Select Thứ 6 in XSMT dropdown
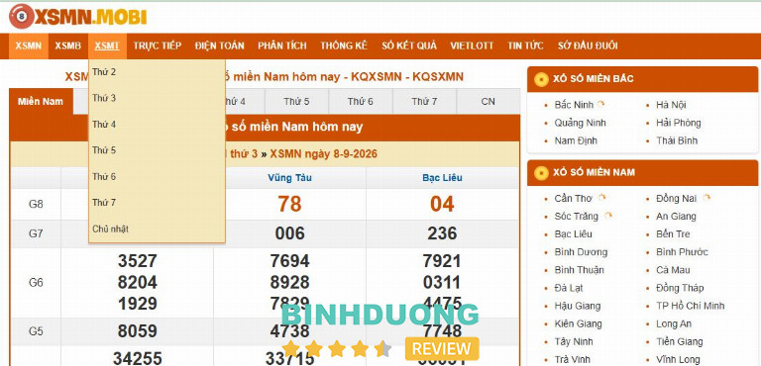 [x=157, y=177]
